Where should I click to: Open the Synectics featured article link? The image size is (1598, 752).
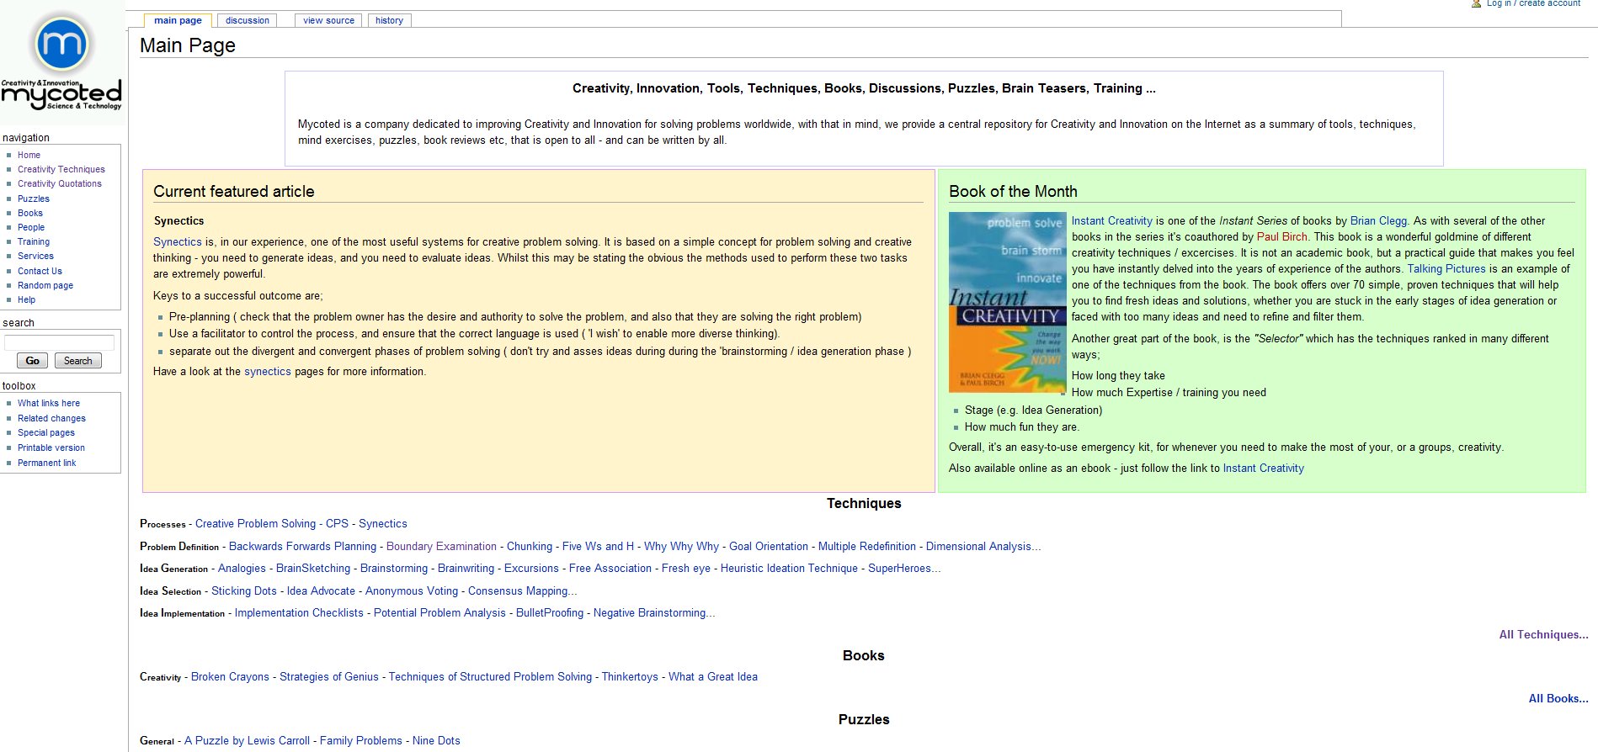pyautogui.click(x=177, y=242)
